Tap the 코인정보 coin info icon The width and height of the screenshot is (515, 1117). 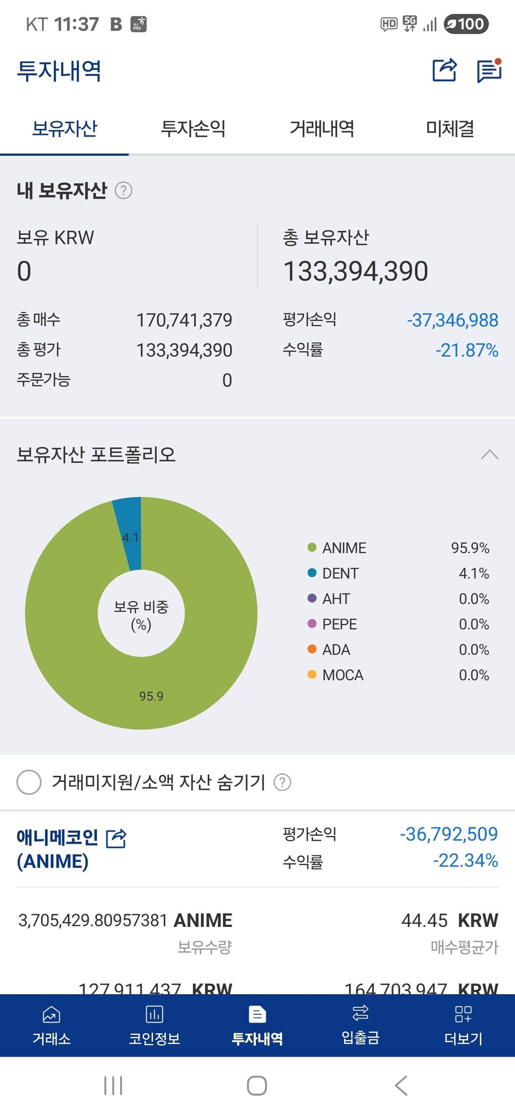point(154,1015)
